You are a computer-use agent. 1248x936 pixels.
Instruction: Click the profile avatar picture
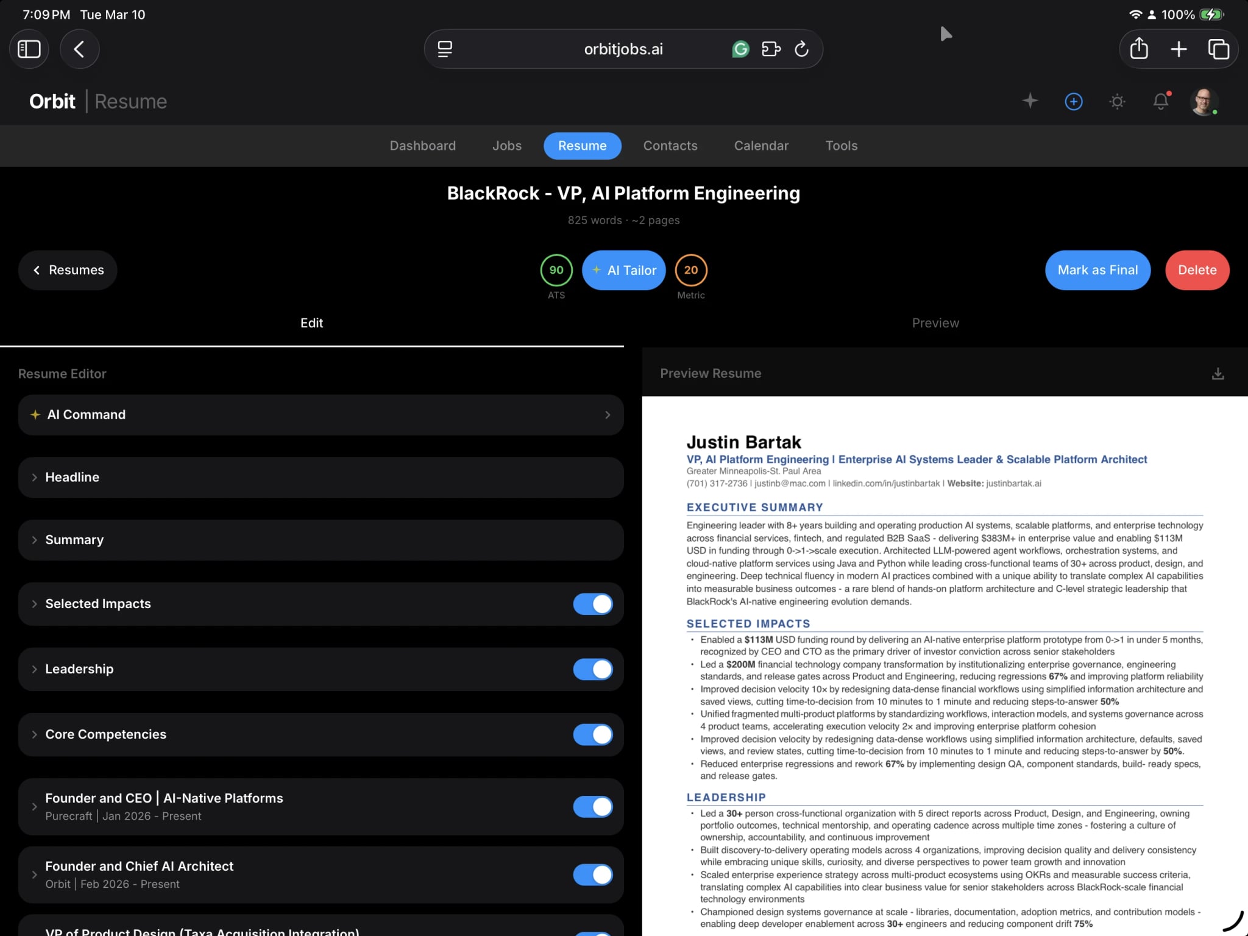(1206, 101)
